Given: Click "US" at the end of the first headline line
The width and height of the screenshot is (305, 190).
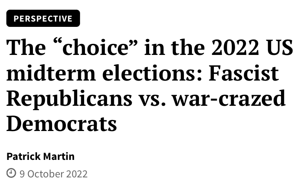Looking at the screenshot, I should [x=280, y=47].
